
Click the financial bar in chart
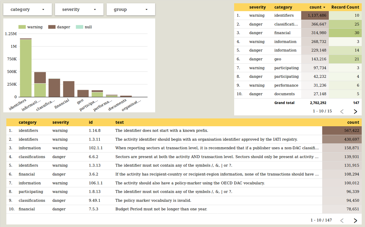[69, 89]
